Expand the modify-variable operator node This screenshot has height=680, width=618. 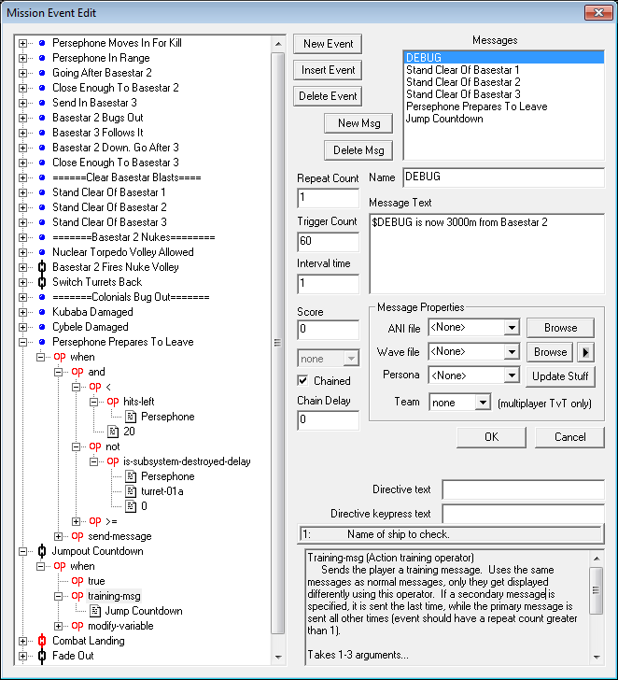(58, 626)
